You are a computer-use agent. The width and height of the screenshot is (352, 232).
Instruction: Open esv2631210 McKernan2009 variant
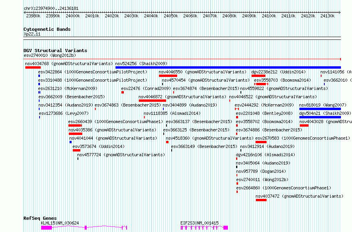coord(68,88)
